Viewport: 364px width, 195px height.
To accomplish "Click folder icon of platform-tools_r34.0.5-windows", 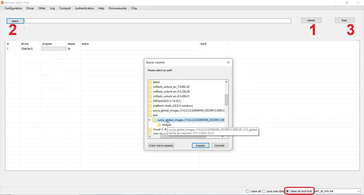I will (x=150, y=106).
